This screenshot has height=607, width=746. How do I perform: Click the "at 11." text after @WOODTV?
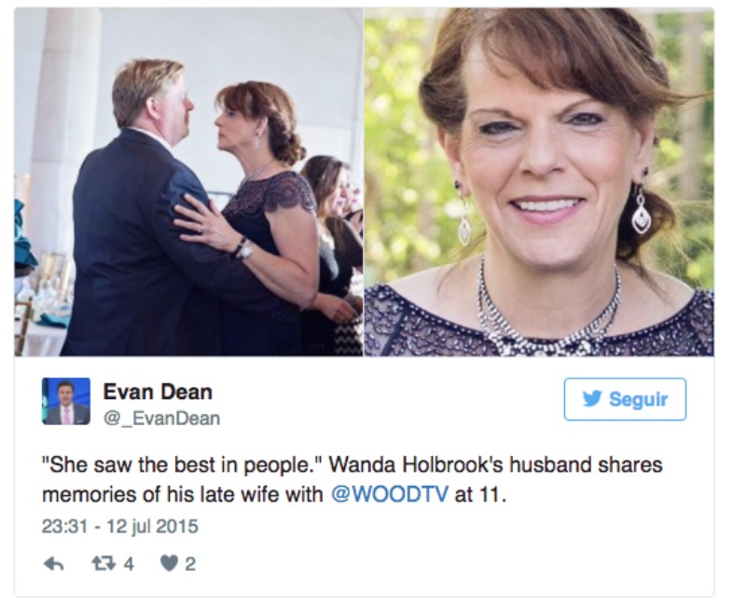pos(480,495)
